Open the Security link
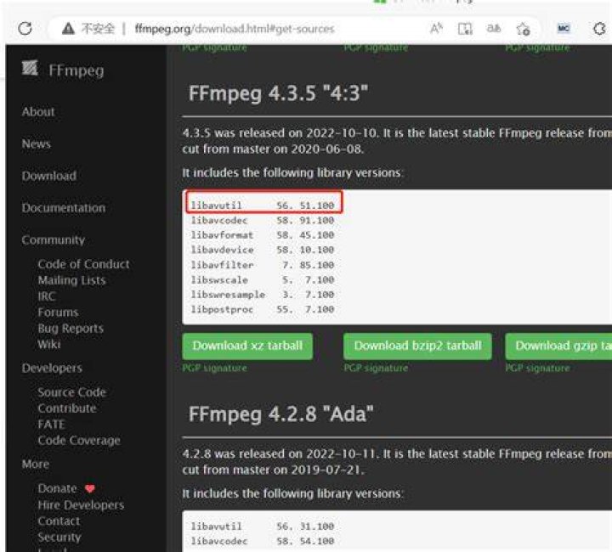Viewport: 612px width, 552px height. (x=59, y=538)
